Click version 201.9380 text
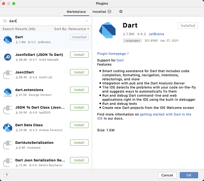204x181 pixels. tap(151, 41)
